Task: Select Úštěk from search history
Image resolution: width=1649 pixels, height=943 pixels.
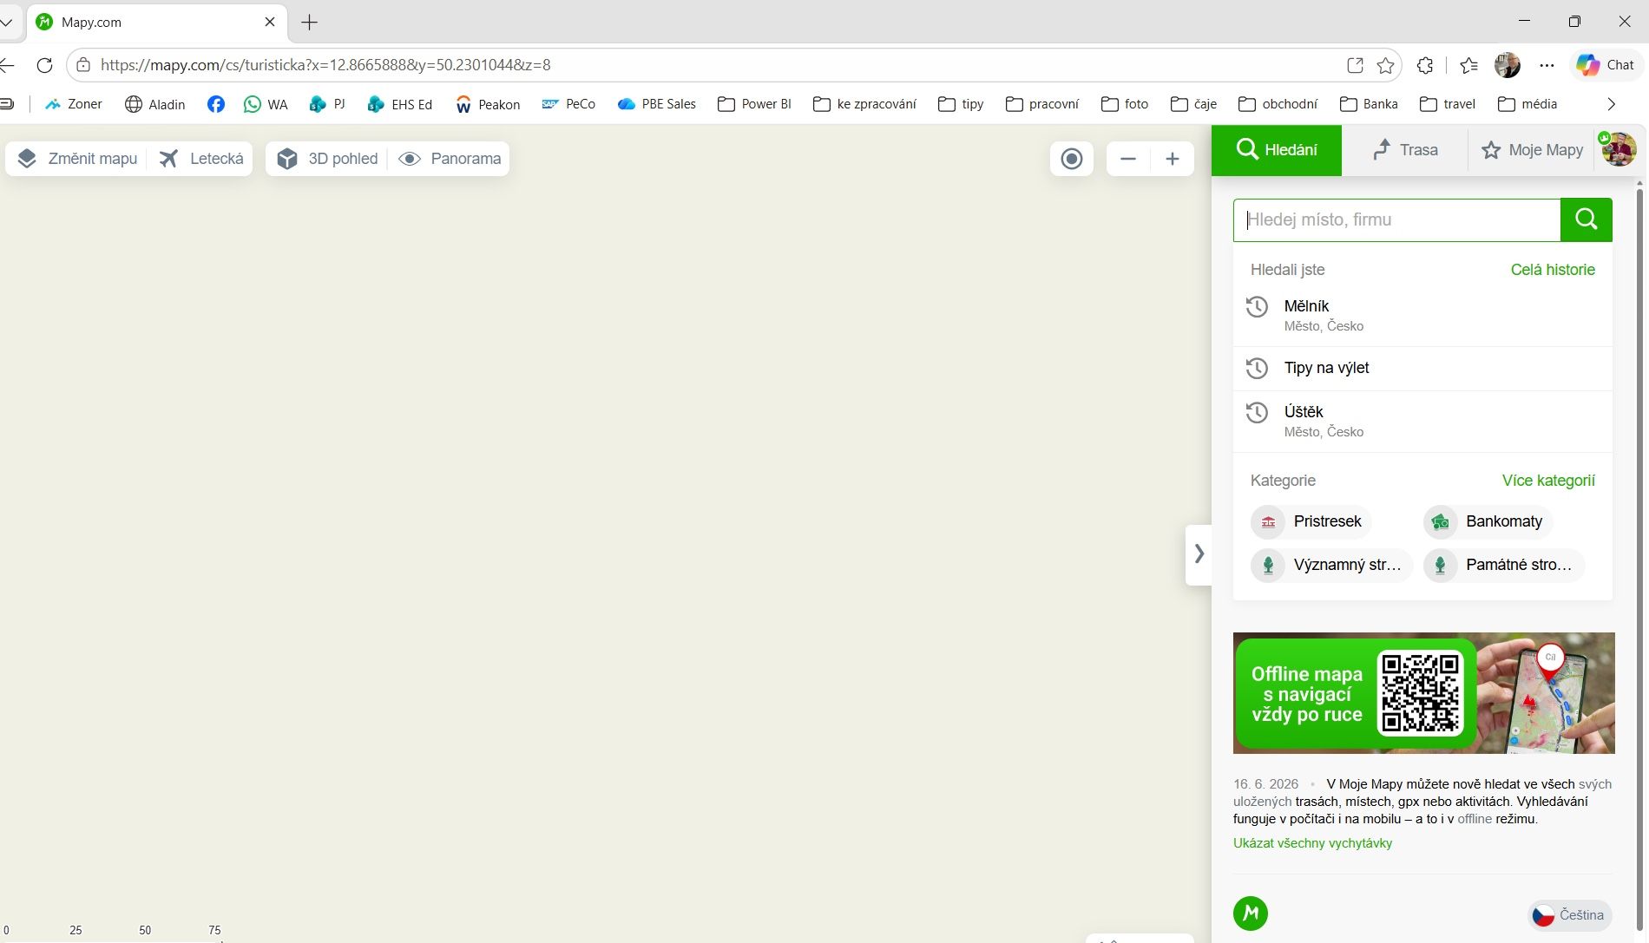Action: (x=1422, y=421)
